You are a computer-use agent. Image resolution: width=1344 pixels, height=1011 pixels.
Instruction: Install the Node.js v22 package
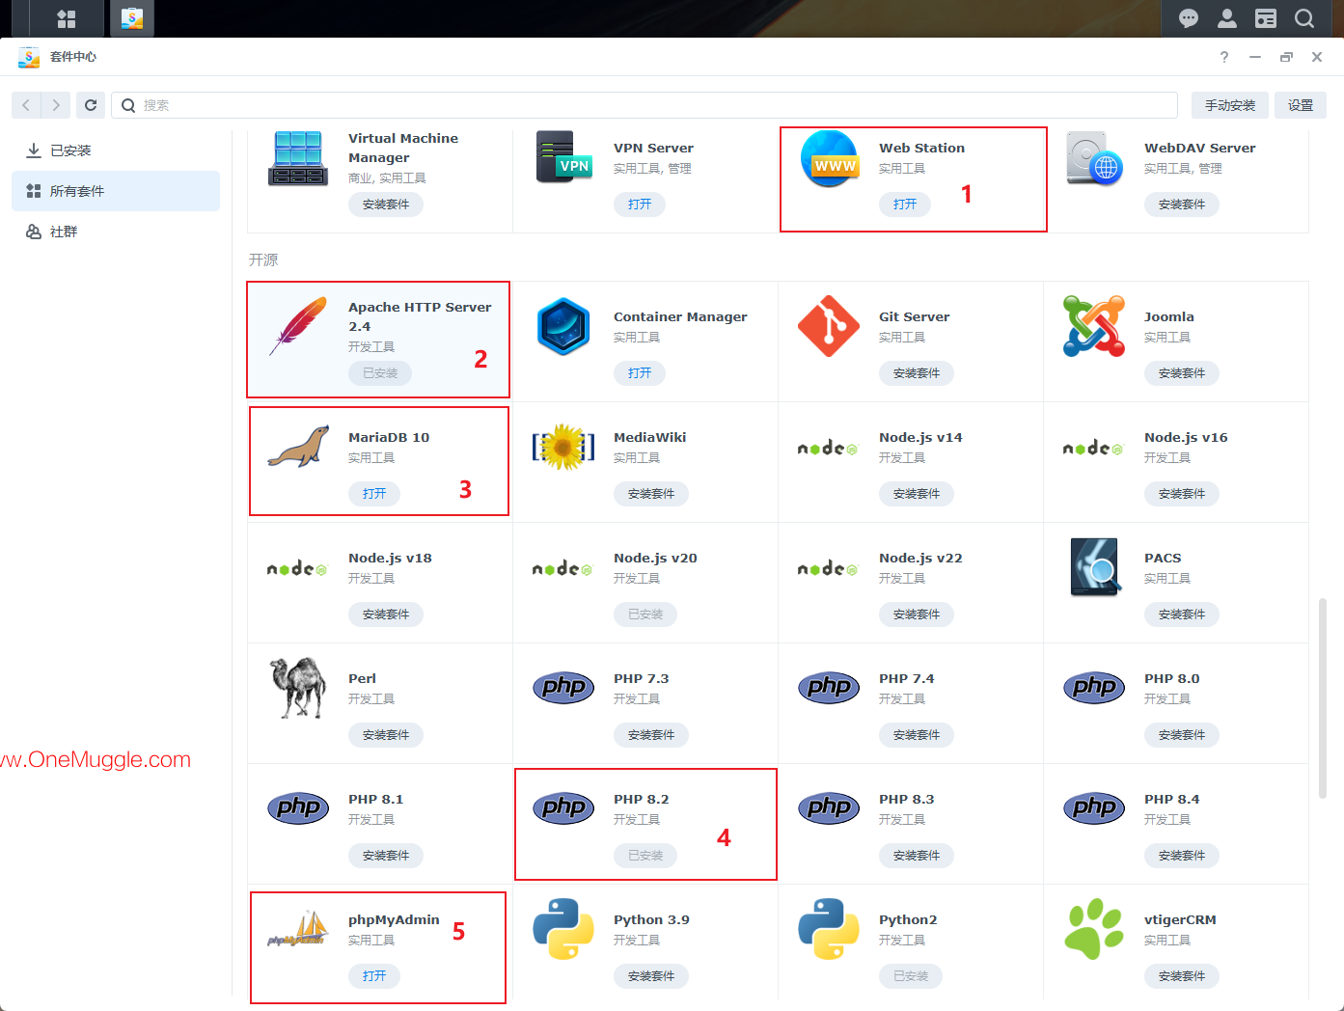click(x=917, y=615)
